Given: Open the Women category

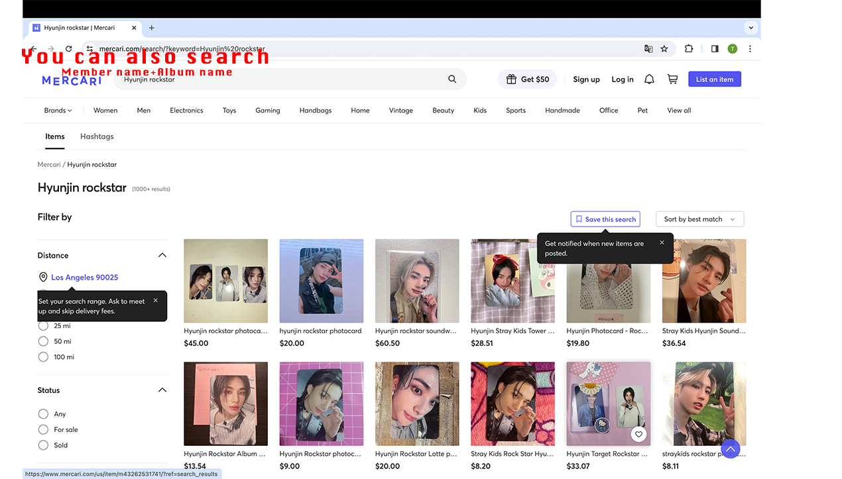Looking at the screenshot, I should pos(105,111).
